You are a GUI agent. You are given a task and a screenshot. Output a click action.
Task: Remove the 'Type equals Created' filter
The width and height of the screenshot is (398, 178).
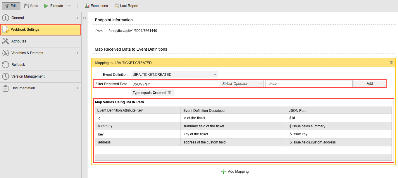[169, 93]
